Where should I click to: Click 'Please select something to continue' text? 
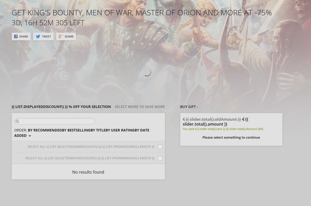[231, 137]
